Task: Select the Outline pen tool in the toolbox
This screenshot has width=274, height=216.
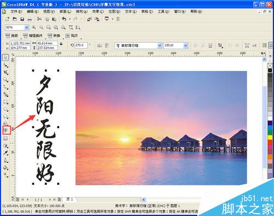Action: 5,160
